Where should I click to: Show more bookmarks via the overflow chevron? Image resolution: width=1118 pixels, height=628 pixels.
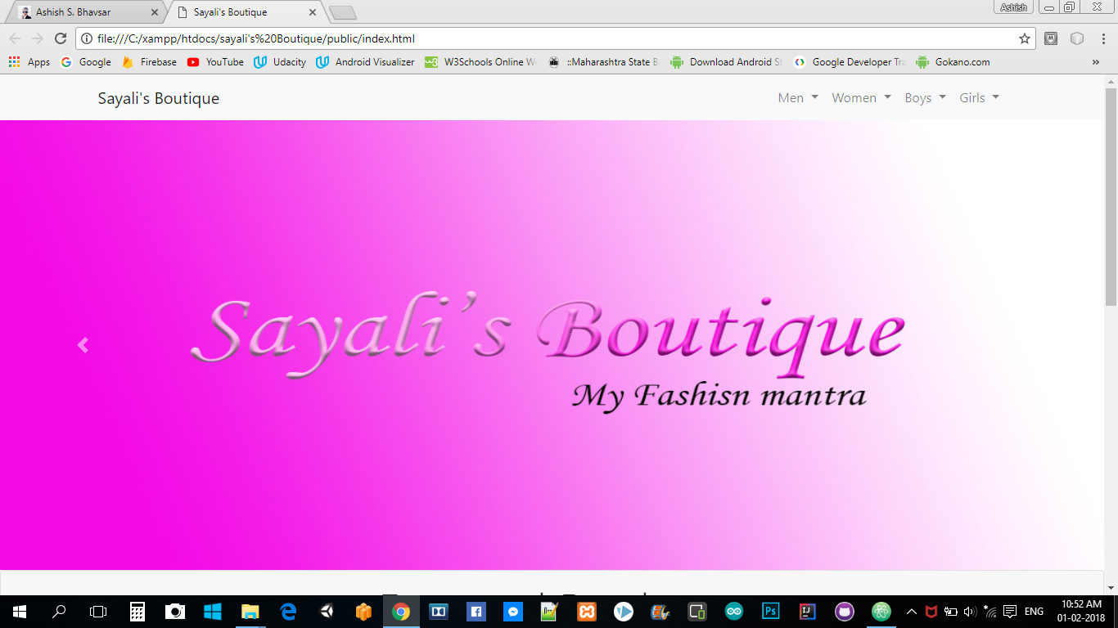1096,62
